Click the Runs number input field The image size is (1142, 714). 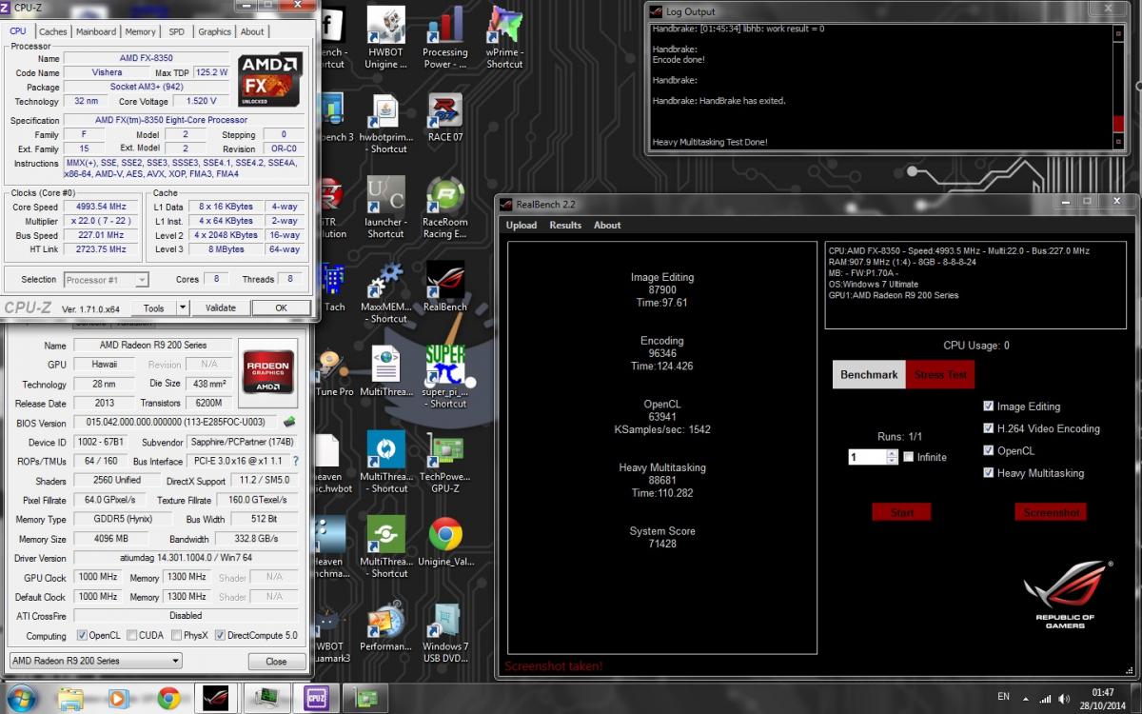pos(867,457)
